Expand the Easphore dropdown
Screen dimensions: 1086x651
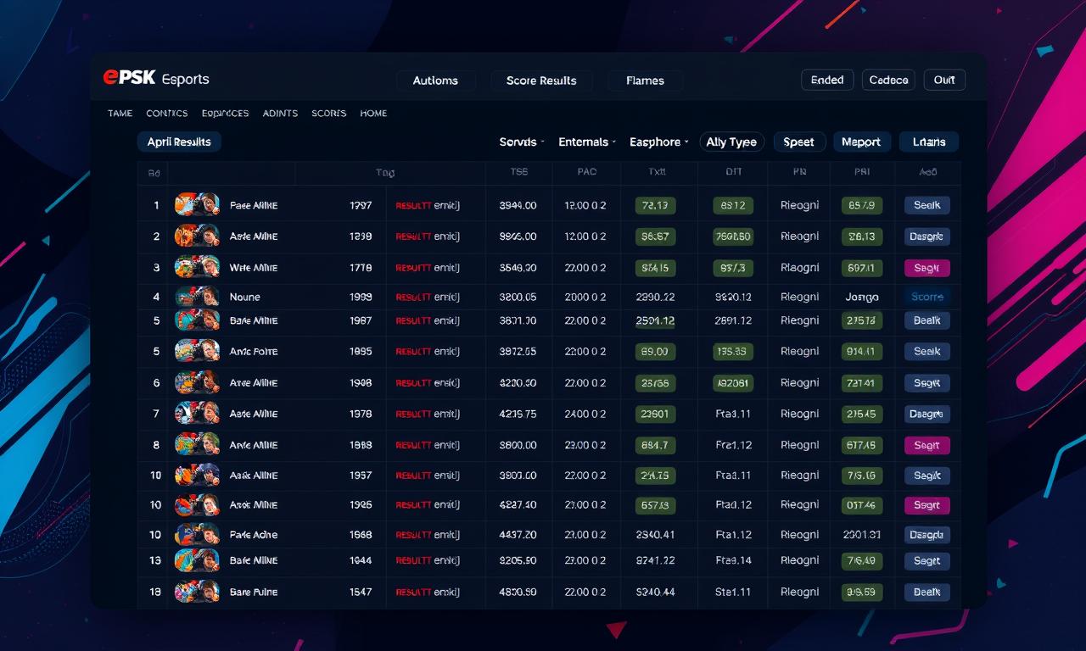(659, 142)
